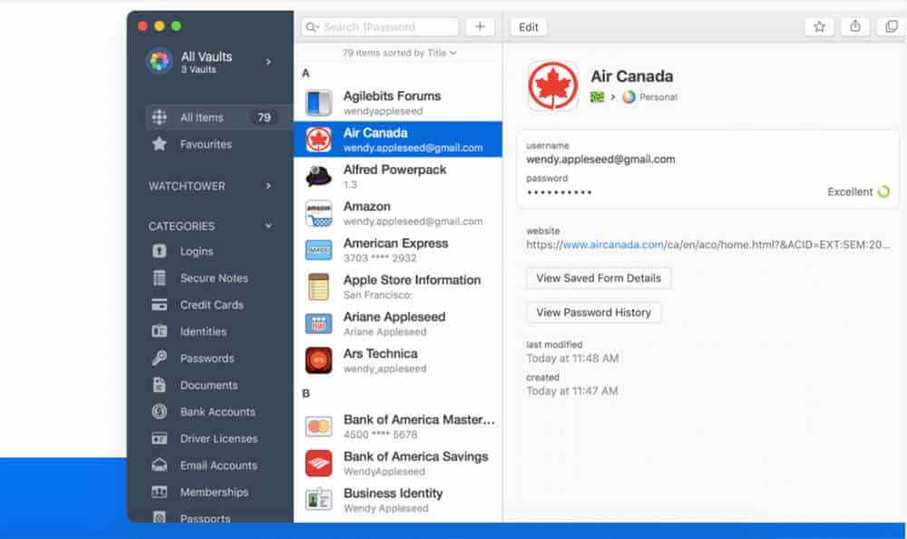
Task: Click the created Today at 11:47 AM text
Action: [572, 391]
